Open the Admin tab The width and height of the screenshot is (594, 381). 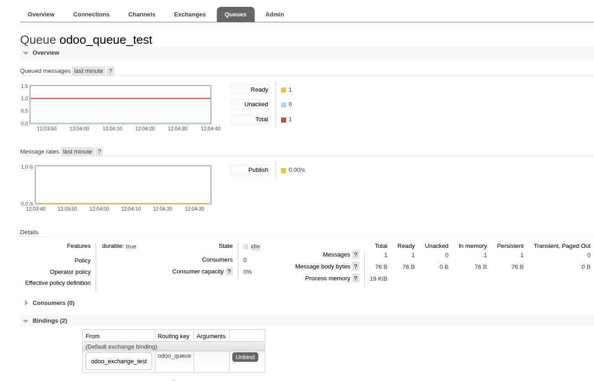click(x=275, y=15)
